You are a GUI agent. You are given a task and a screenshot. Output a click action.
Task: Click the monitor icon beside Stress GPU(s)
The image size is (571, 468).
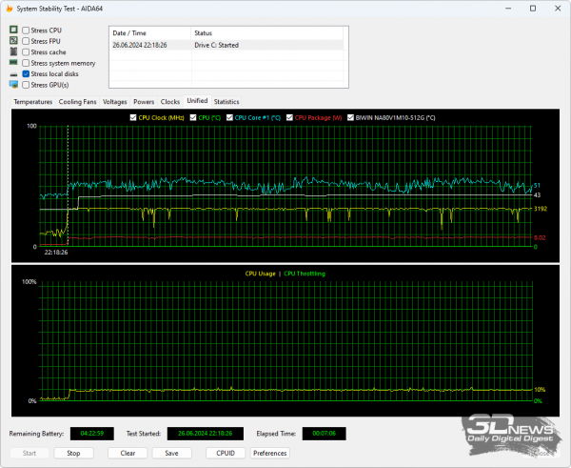pos(13,84)
